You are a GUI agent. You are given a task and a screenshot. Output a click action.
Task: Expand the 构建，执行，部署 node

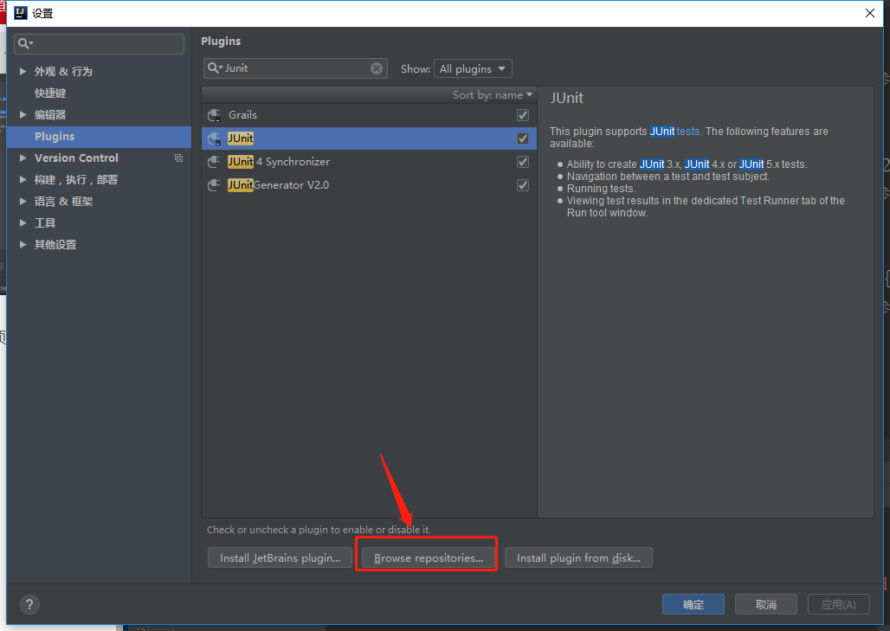(23, 179)
